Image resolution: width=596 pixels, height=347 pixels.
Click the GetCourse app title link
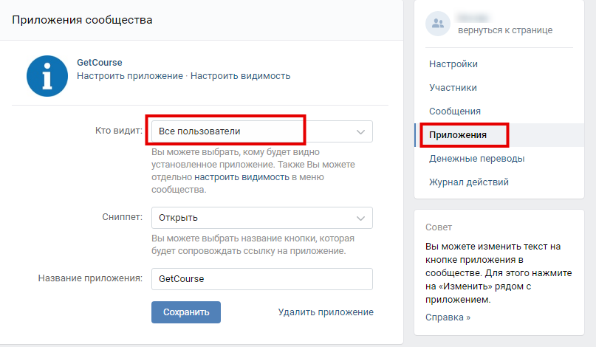pos(100,62)
